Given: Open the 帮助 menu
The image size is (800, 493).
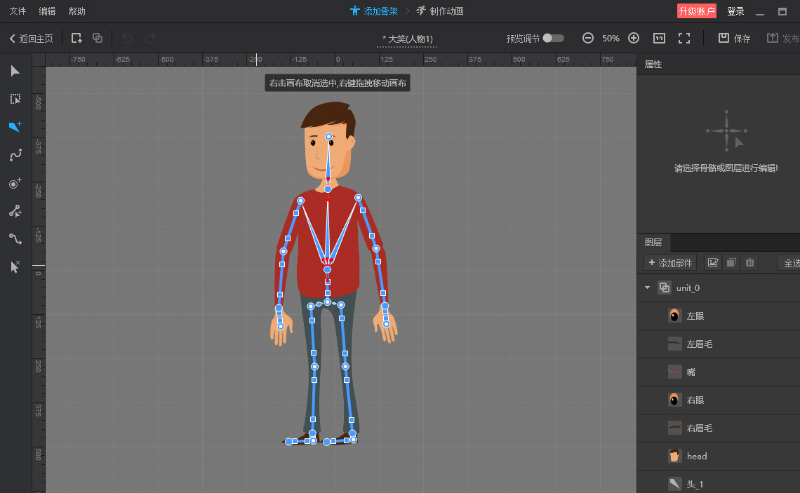Looking at the screenshot, I should tap(76, 11).
